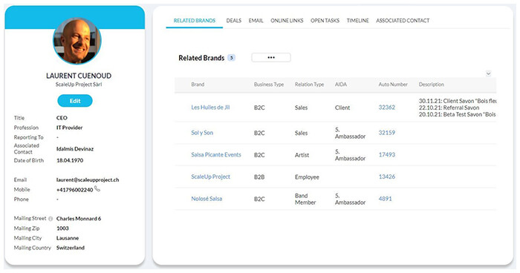Click the Business Type column header
Screen dimensions: 520x273
tap(269, 85)
